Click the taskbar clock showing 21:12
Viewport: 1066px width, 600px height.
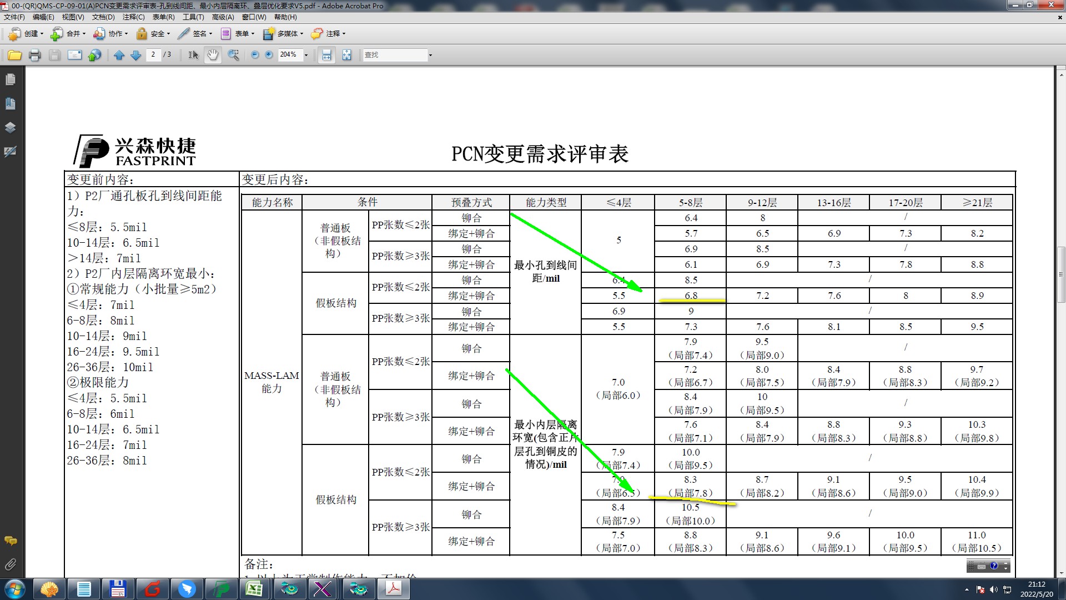[1036, 589]
